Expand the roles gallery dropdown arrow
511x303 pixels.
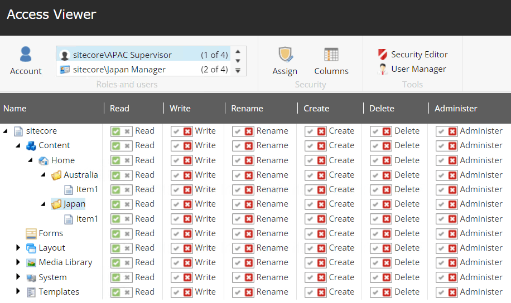238,71
